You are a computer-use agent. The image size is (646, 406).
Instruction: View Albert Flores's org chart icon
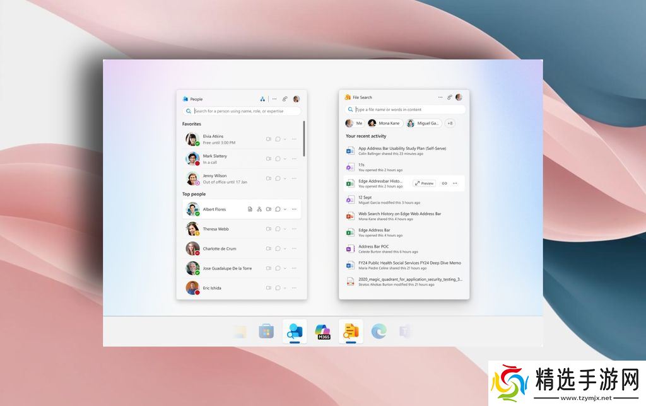(x=259, y=209)
